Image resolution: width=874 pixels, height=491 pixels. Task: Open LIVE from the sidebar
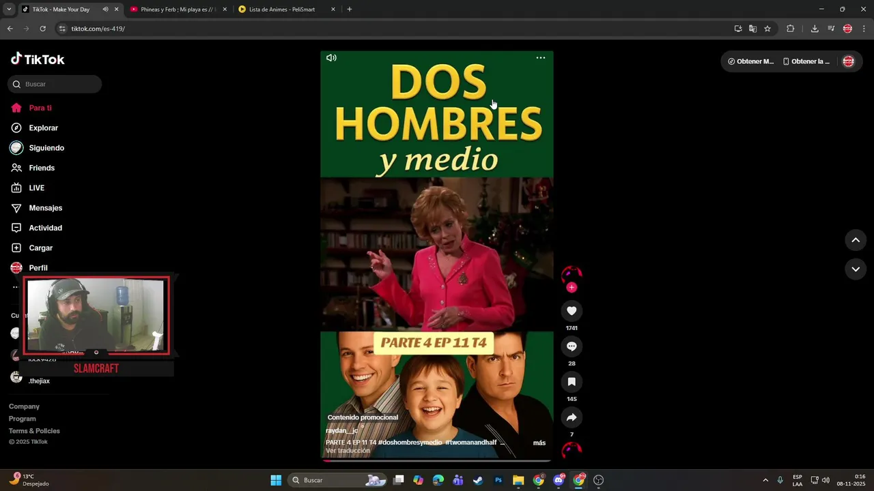[x=27, y=188]
